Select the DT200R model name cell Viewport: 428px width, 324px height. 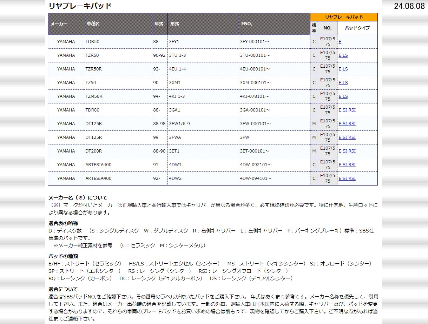(x=118, y=151)
